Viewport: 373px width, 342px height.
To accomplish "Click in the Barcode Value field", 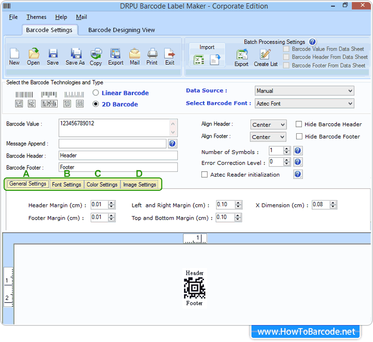I will [x=118, y=128].
